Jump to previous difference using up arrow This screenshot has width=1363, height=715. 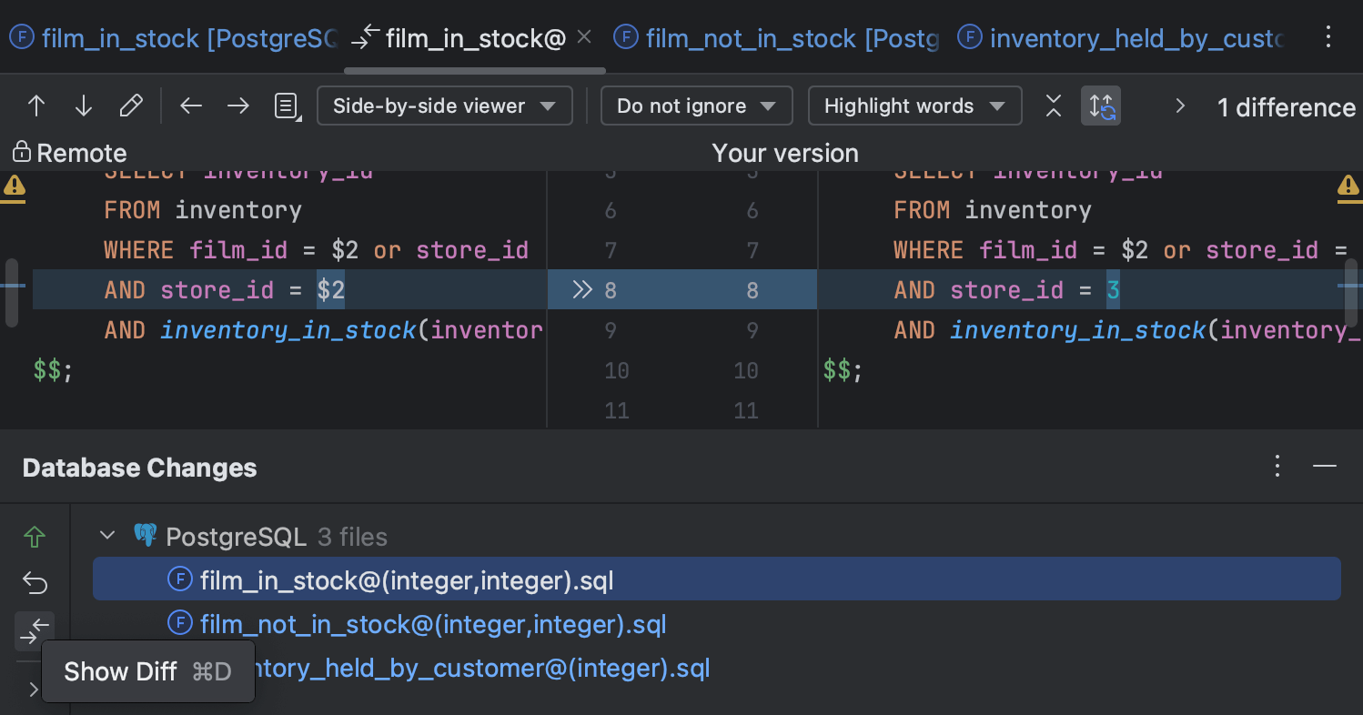[x=35, y=106]
